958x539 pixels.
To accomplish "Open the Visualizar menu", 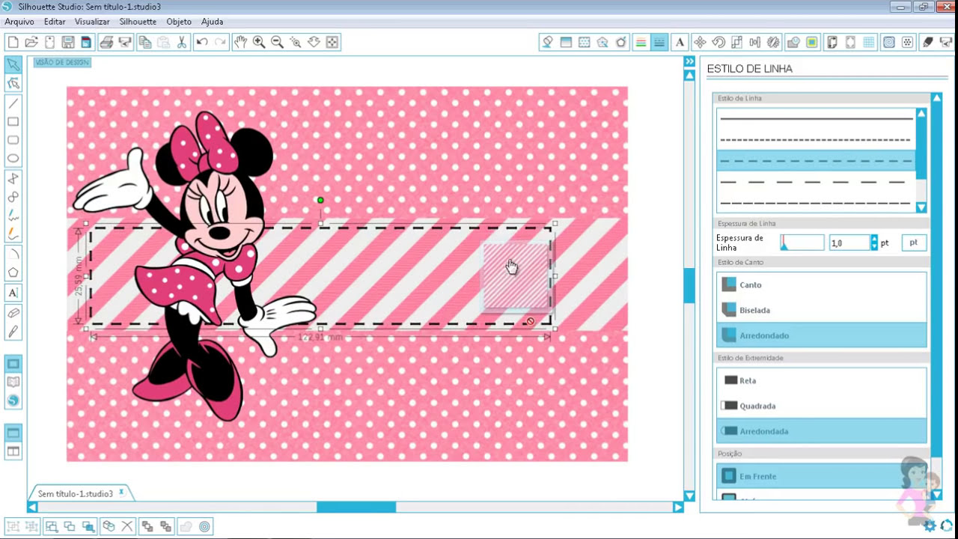I will [x=92, y=22].
